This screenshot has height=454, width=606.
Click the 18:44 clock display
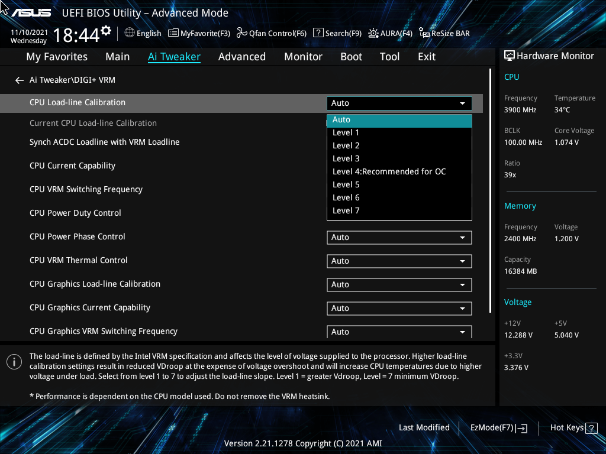pos(76,36)
